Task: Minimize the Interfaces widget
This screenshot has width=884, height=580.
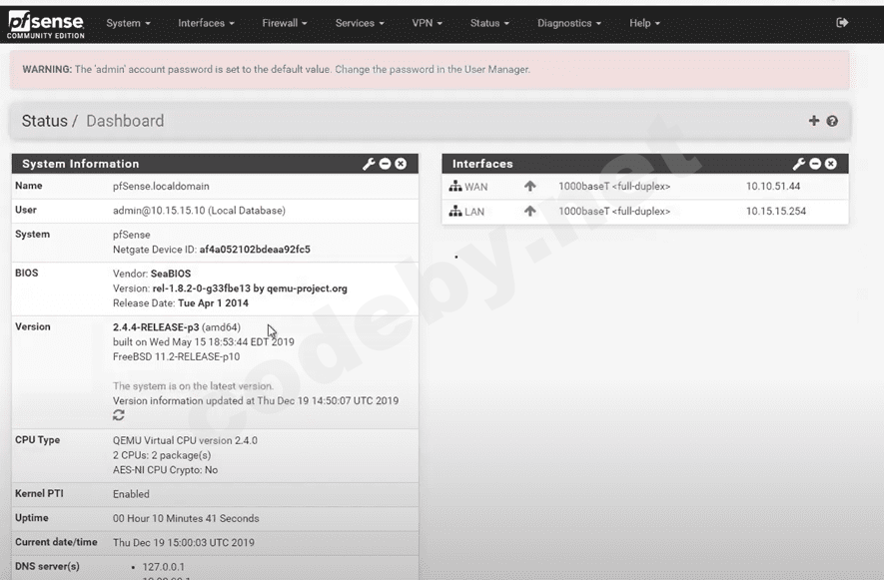Action: pos(815,164)
